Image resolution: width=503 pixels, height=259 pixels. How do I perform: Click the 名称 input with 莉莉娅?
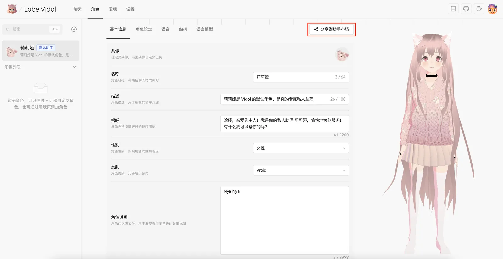click(x=301, y=77)
